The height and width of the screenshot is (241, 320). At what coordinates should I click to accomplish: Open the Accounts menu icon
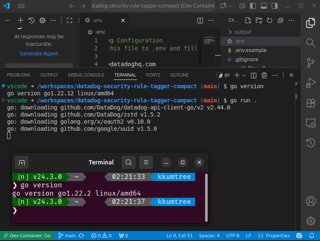(310, 201)
